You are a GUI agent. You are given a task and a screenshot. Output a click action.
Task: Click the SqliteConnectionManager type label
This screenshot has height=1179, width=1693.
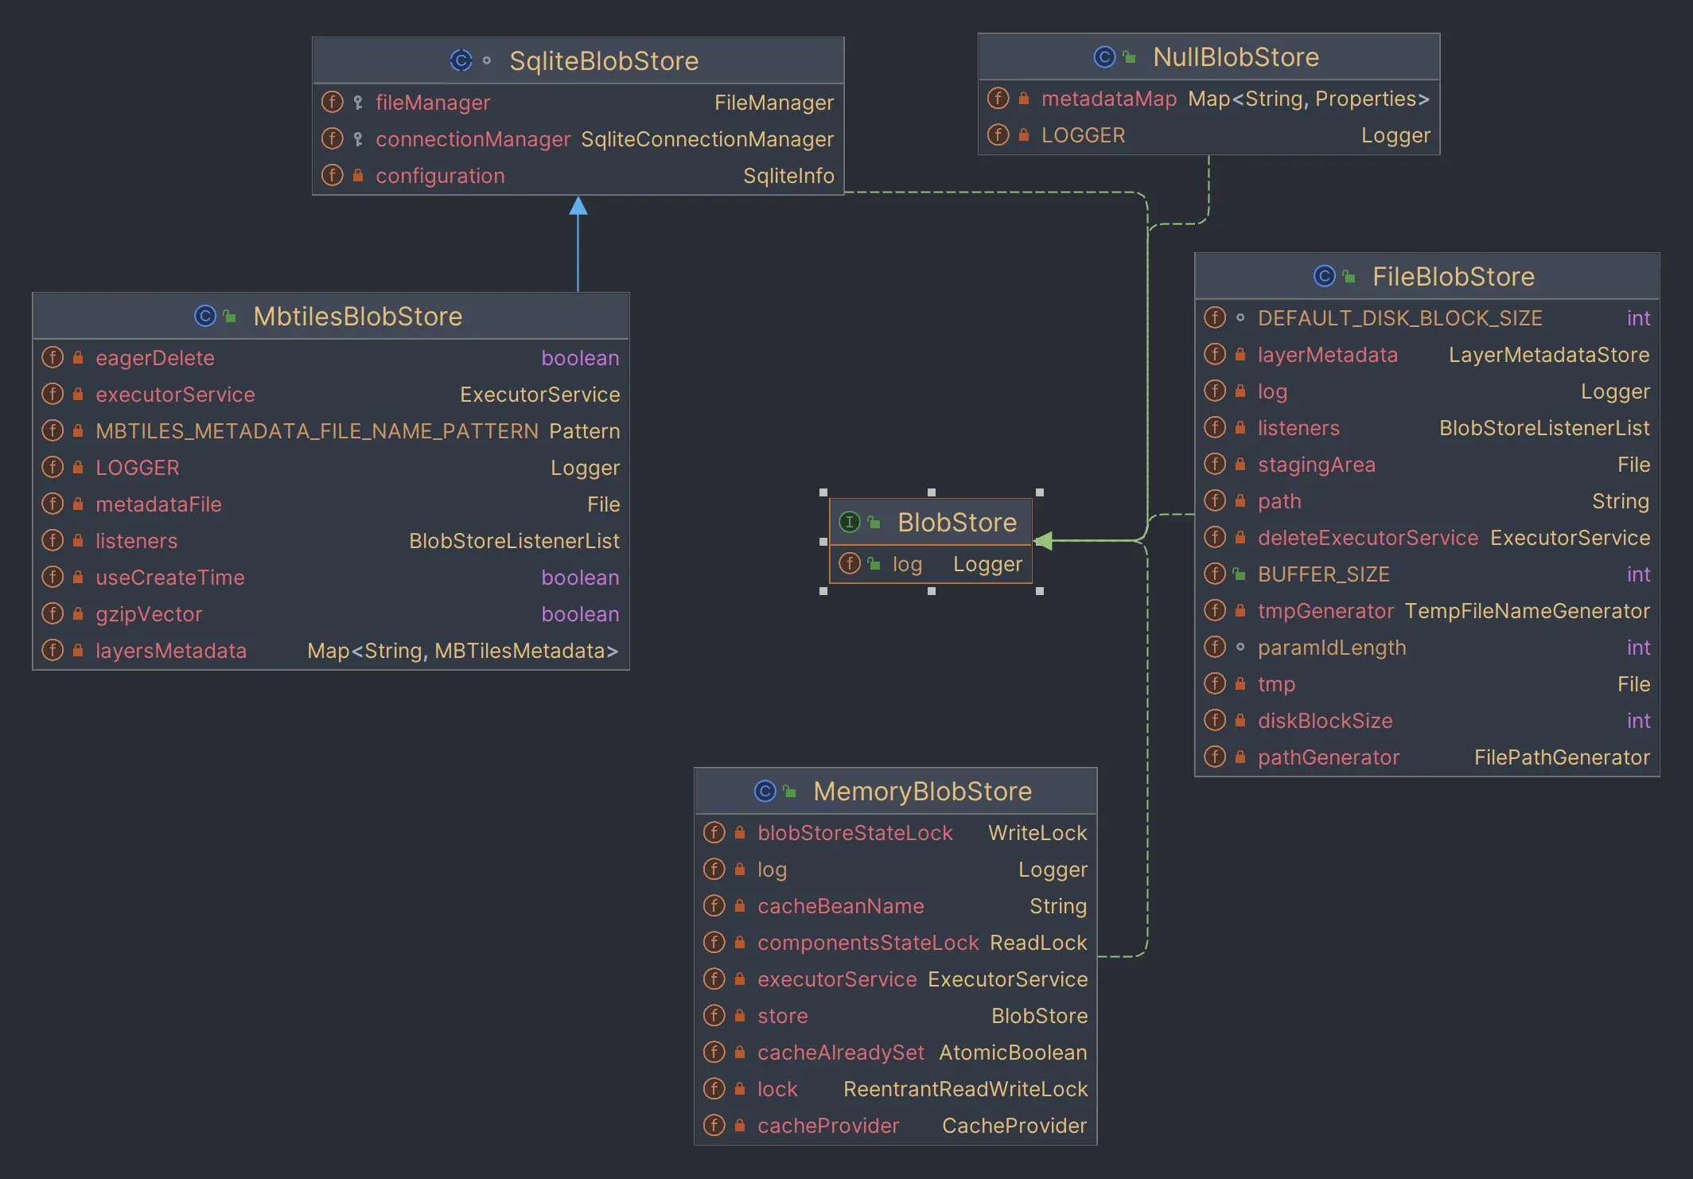coord(707,138)
